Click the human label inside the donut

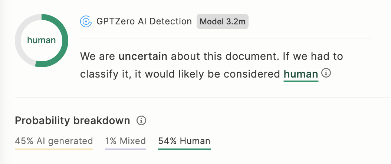[42, 40]
